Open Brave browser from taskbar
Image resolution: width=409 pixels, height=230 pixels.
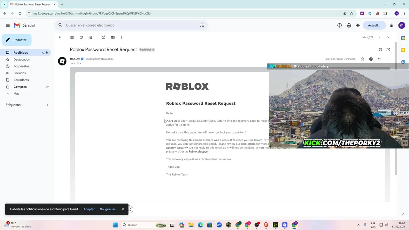click(266, 225)
